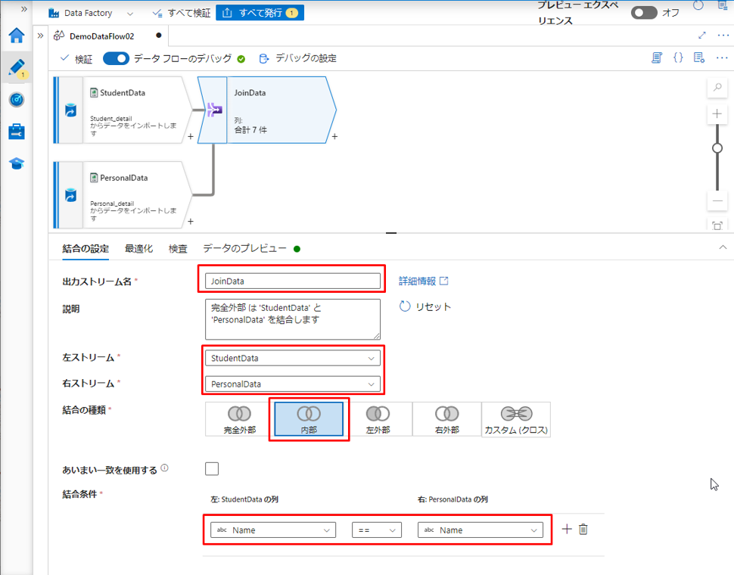Open left StudentData column Name dropdown
The height and width of the screenshot is (575, 734).
click(273, 530)
